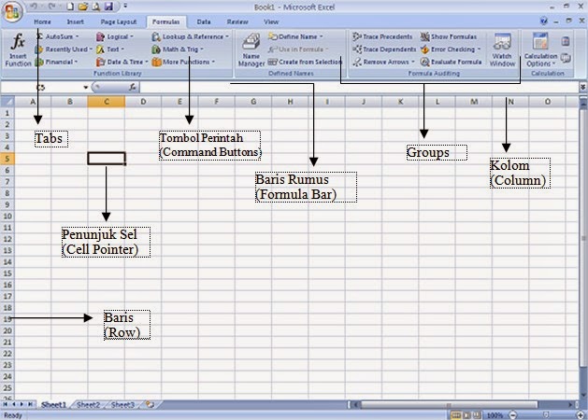The image size is (588, 420).
Task: Click the 100% zoom level button
Action: (495, 415)
